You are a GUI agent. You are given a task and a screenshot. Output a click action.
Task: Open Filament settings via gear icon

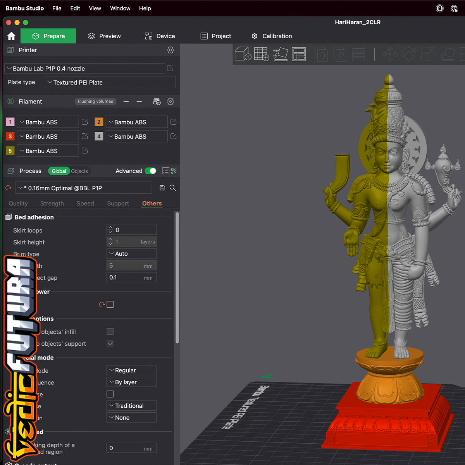170,101
